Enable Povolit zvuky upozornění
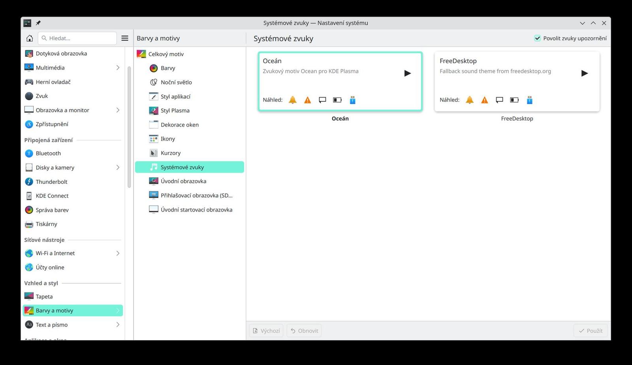Screen dimensions: 632x365 pos(537,38)
